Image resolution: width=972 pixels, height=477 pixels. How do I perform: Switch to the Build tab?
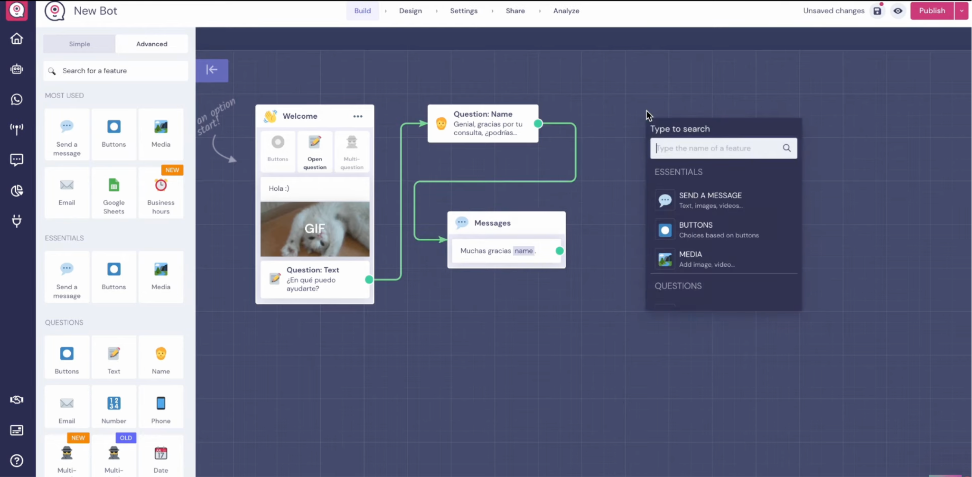(x=363, y=11)
